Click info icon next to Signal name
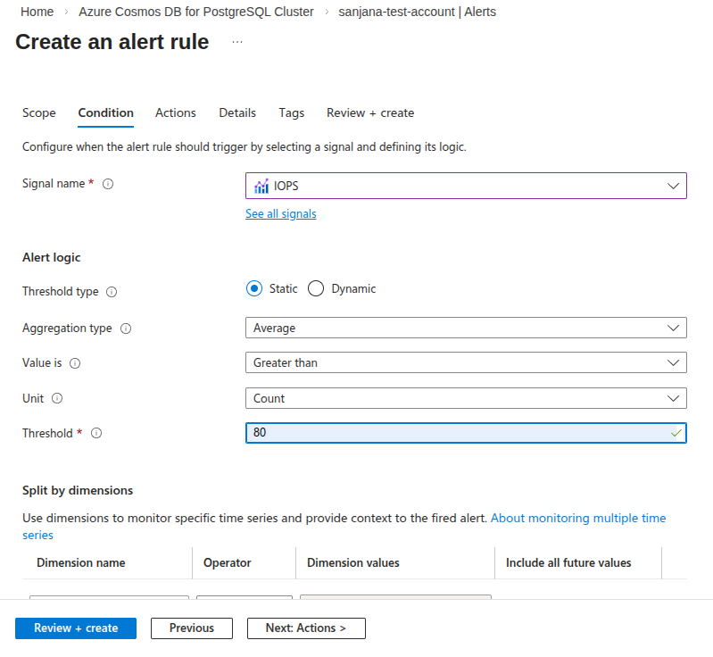 108,184
